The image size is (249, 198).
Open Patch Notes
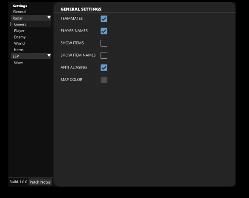[x=40, y=182]
